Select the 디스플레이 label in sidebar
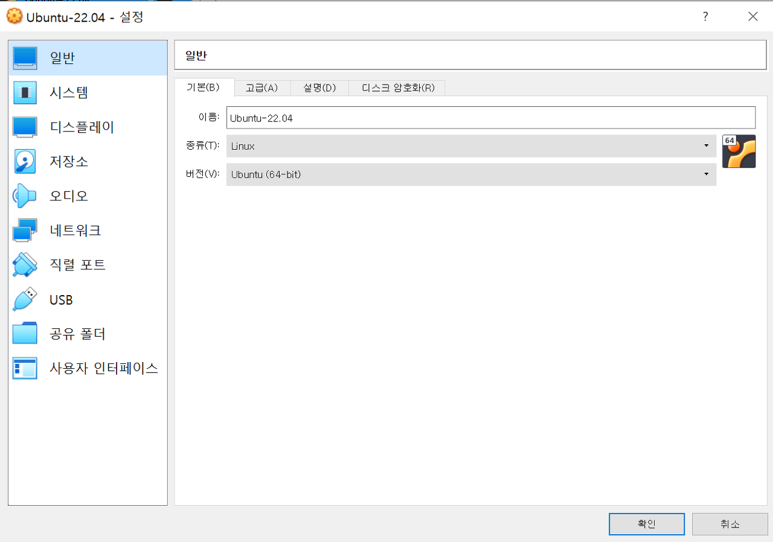Screen dimensions: 773x542 point(82,127)
